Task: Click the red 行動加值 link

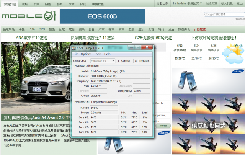Action: point(200,29)
